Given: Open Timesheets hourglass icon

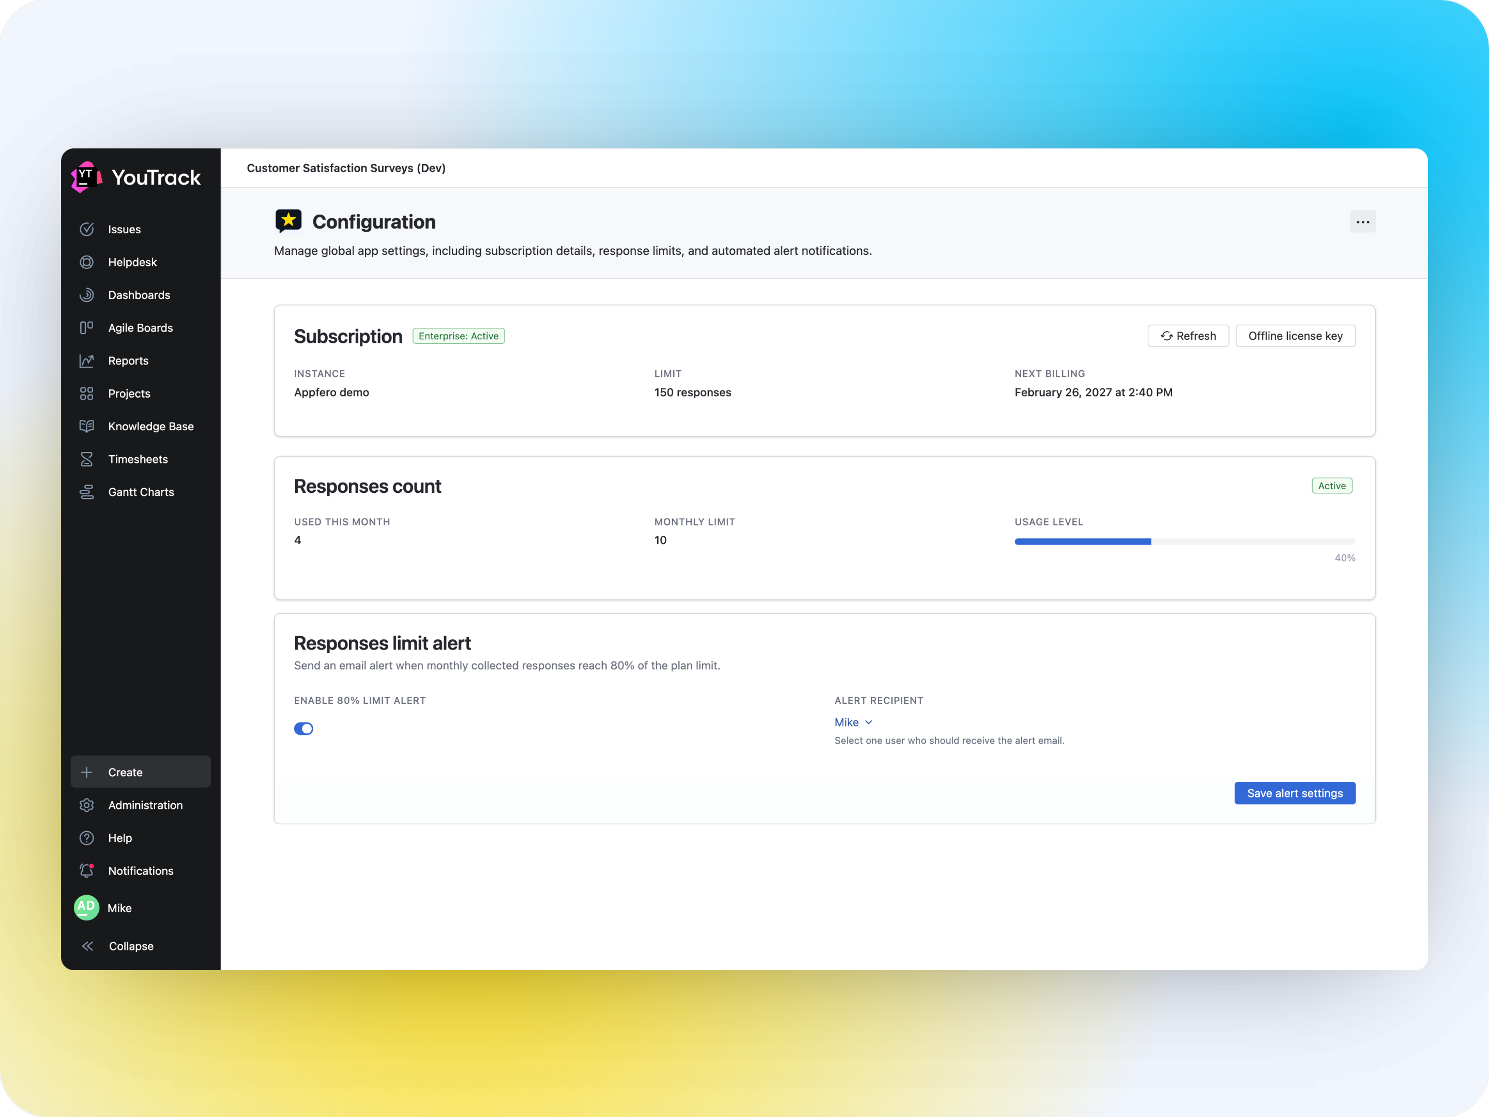Looking at the screenshot, I should click(x=87, y=459).
